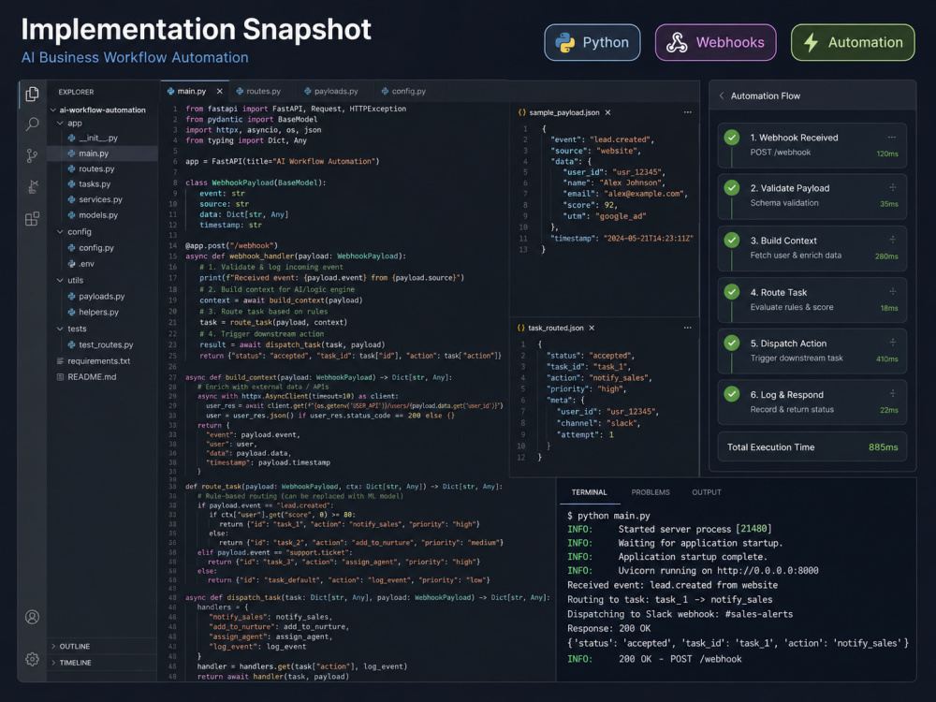Open the Search magnifier in activity bar

(32, 124)
